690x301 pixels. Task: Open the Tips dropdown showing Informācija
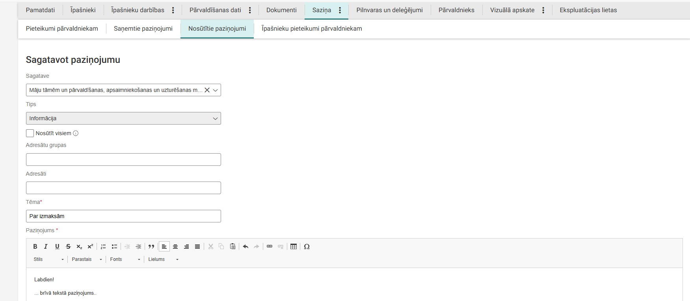(x=123, y=118)
